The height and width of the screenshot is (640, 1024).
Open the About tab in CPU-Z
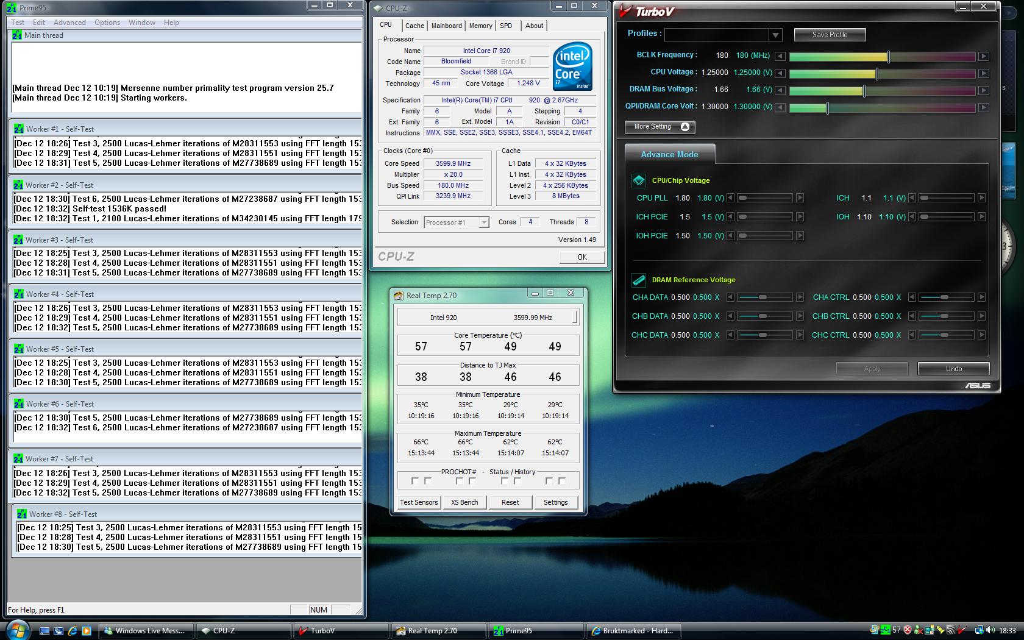(x=534, y=26)
